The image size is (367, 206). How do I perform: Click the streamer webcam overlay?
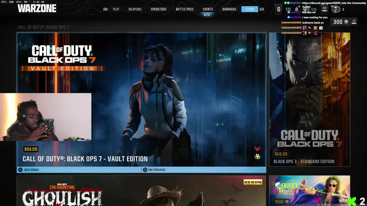46,117
